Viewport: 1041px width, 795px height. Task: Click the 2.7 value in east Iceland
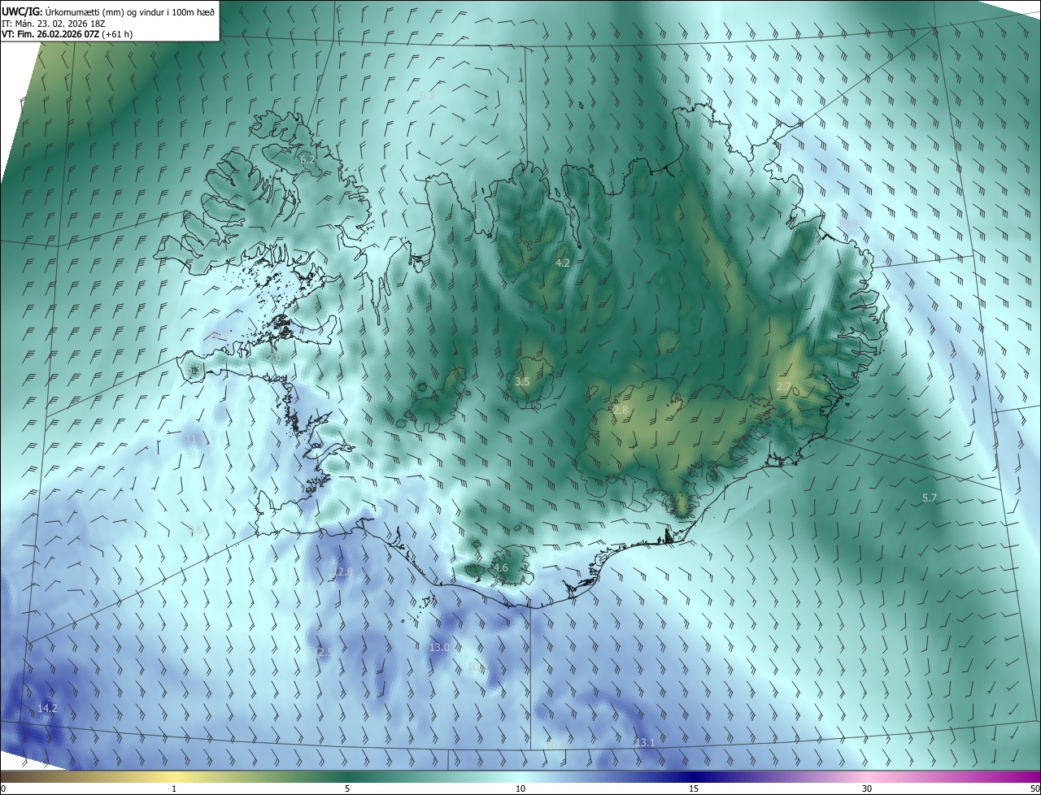(784, 387)
